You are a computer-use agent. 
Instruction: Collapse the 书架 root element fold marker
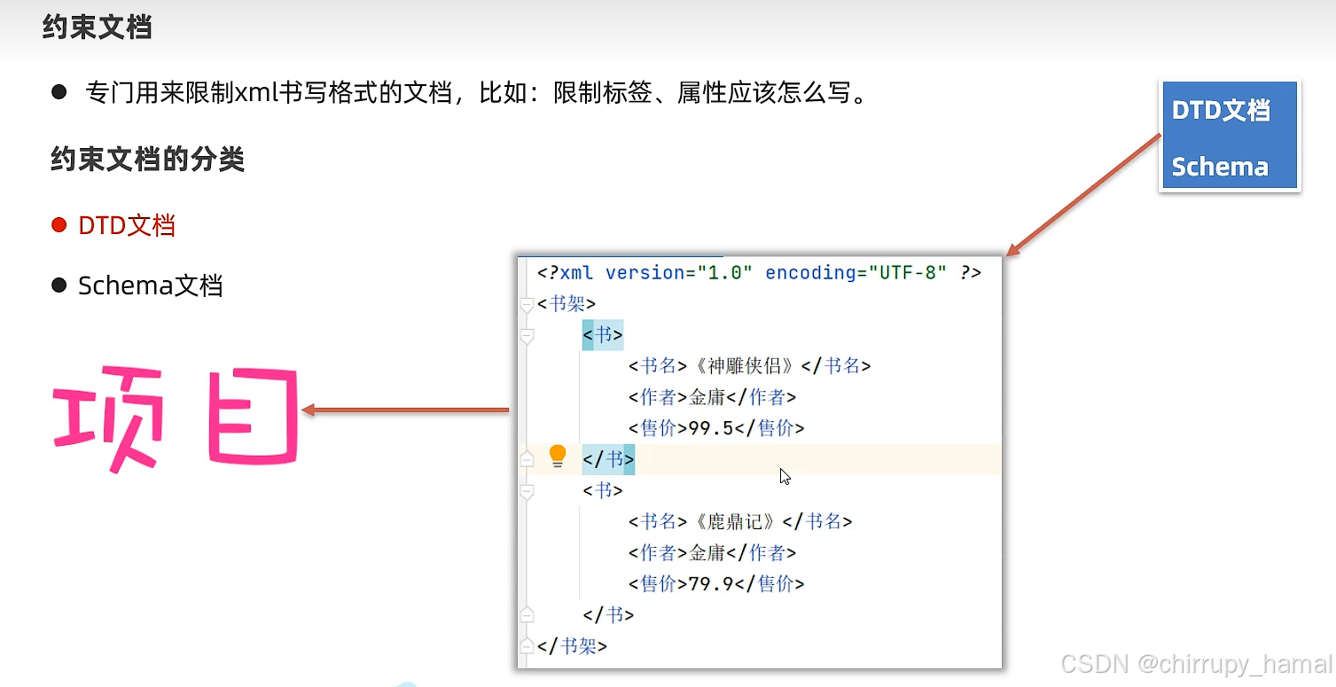point(527,303)
